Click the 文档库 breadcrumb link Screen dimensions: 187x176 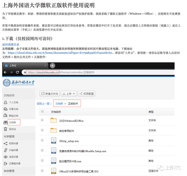[59, 104]
